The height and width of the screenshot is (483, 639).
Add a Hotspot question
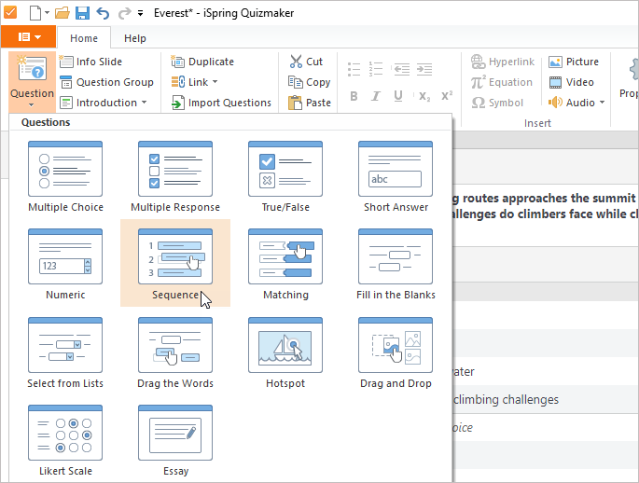(285, 352)
